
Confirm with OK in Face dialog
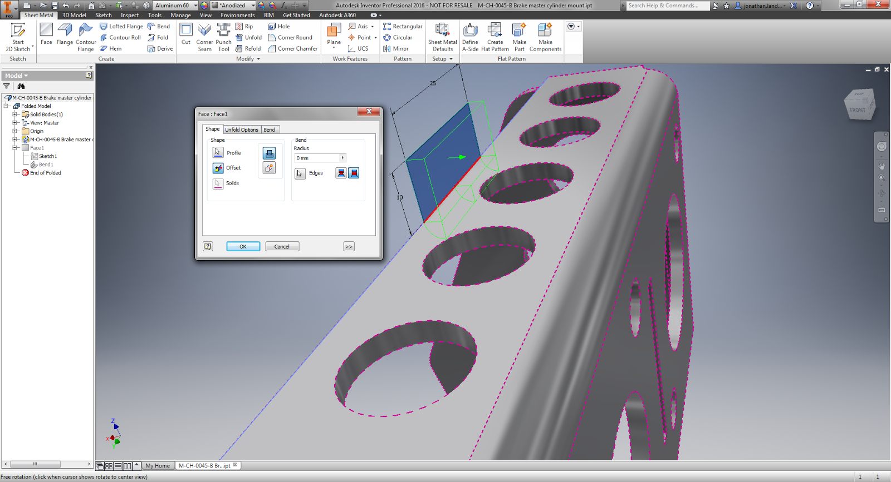(243, 246)
